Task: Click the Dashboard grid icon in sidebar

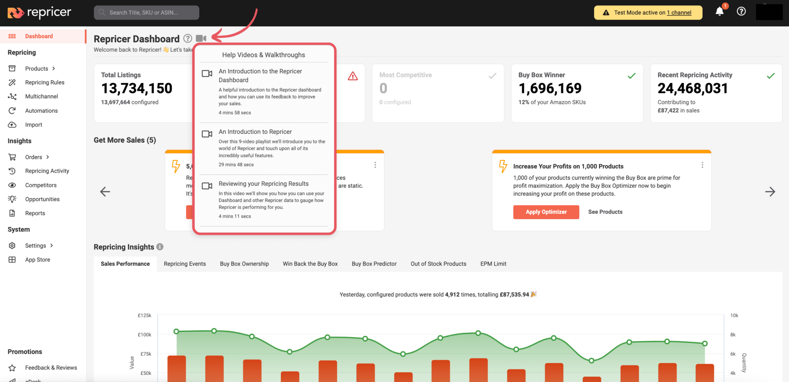Action: [x=12, y=36]
